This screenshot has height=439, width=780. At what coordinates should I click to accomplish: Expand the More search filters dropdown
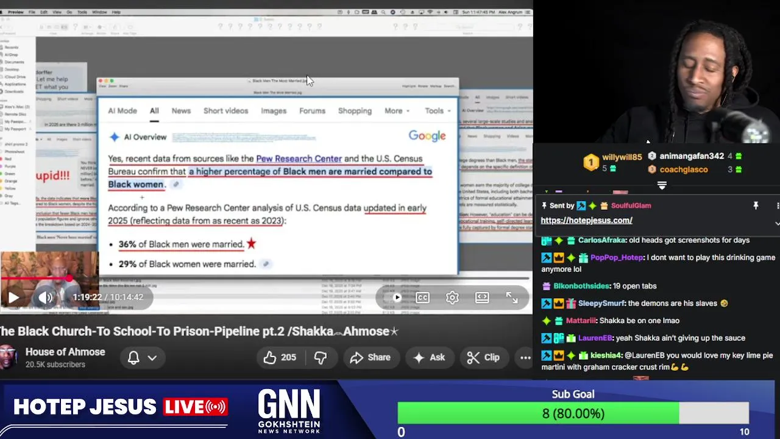[x=397, y=111]
